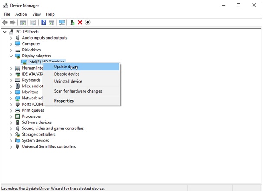Screen dimensions: 263x192
Task: Select Uninstall device in context menu
Action: (68, 81)
